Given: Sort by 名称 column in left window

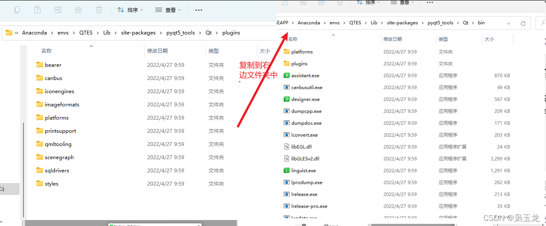Looking at the screenshot, I should [46, 51].
